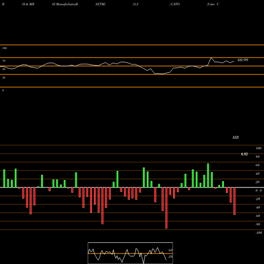Click the "(5,5" parameter text
This screenshot has width=264, height=264.
pyautogui.click(x=136, y=4)
